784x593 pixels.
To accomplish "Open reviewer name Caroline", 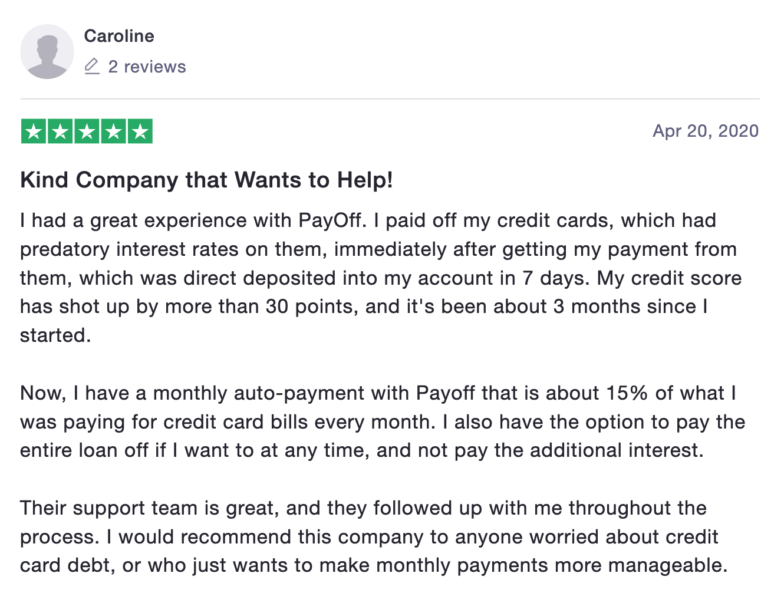I will (119, 36).
